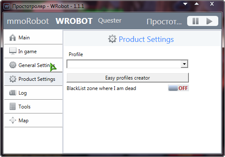Open the Tools tab label
This screenshot has height=157, width=225.
pyautogui.click(x=24, y=107)
